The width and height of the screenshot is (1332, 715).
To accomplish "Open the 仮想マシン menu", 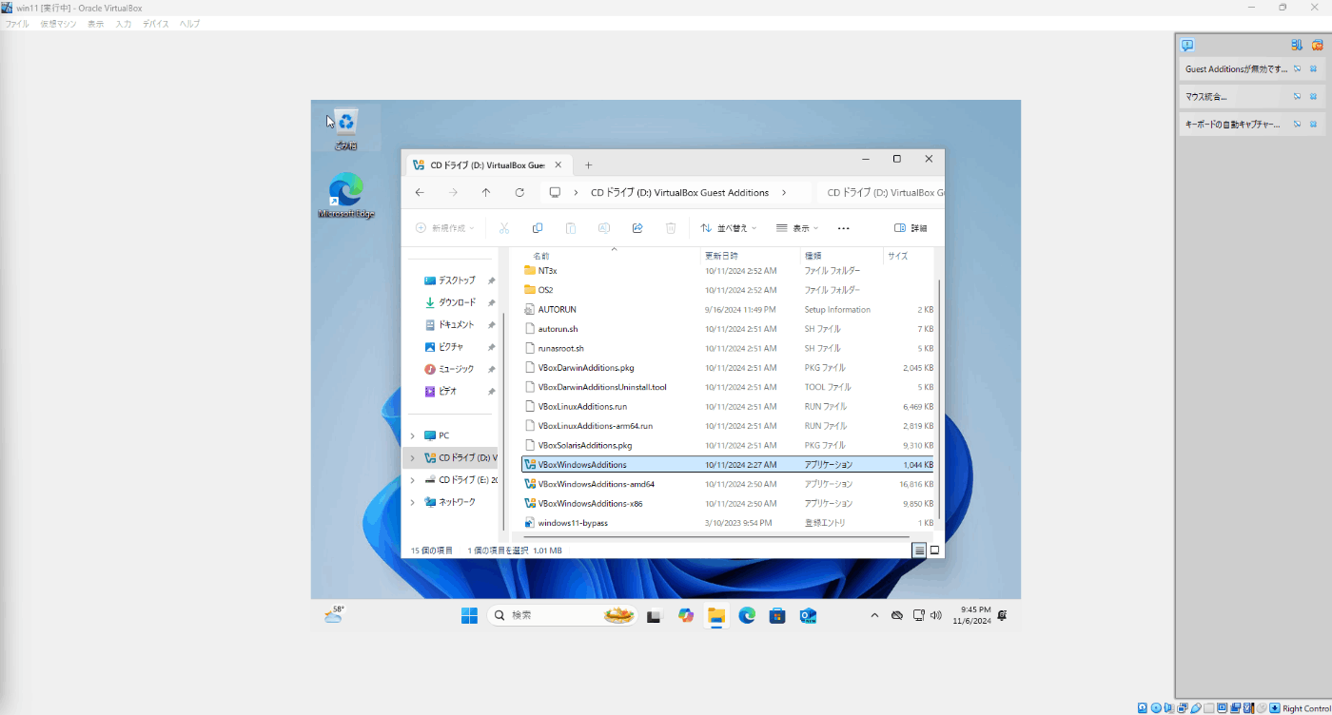I will point(58,24).
